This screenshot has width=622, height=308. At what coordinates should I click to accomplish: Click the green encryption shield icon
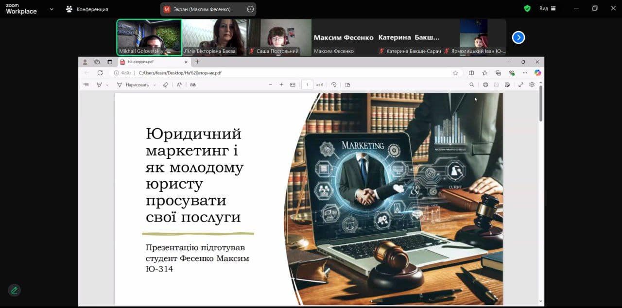click(x=527, y=9)
